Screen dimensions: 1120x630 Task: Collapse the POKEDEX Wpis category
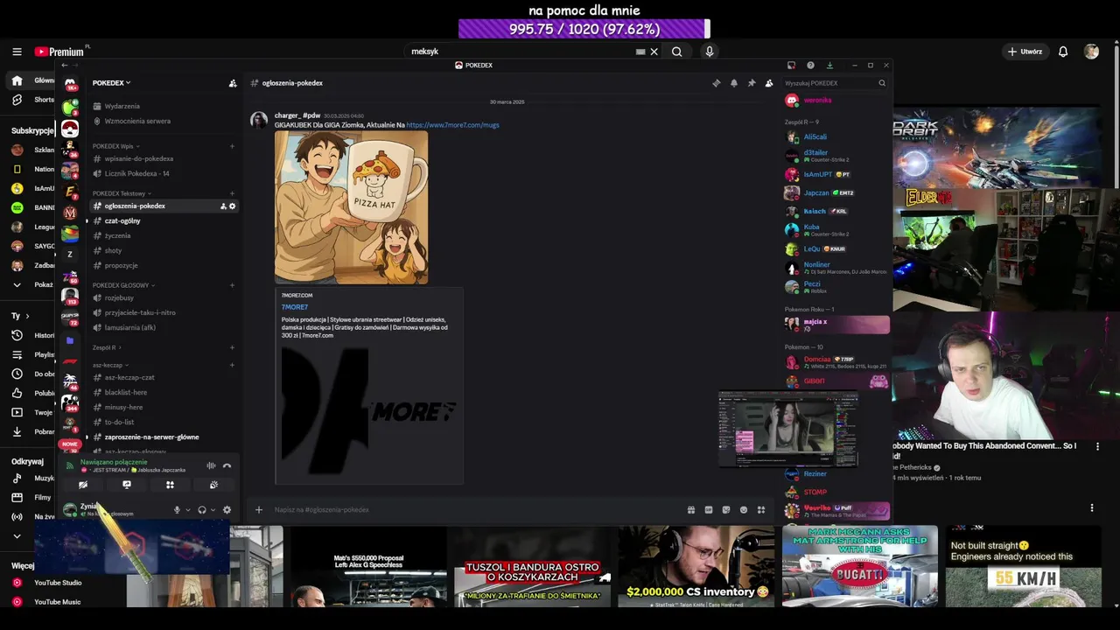pyautogui.click(x=116, y=146)
